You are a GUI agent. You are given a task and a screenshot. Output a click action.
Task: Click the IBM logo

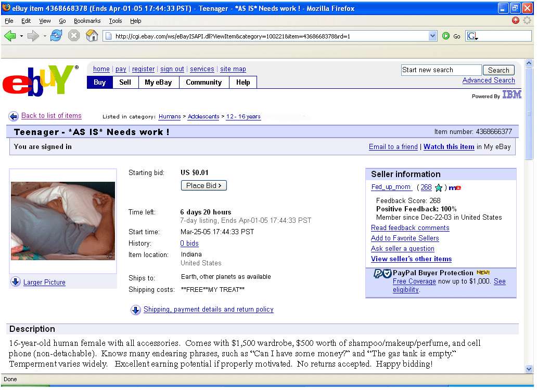[x=512, y=95]
